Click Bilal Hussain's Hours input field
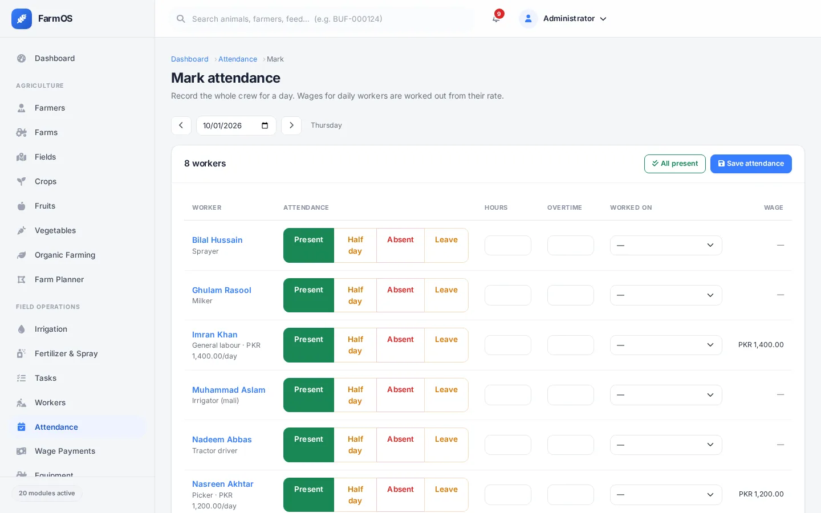The image size is (821, 513). pyautogui.click(x=508, y=246)
